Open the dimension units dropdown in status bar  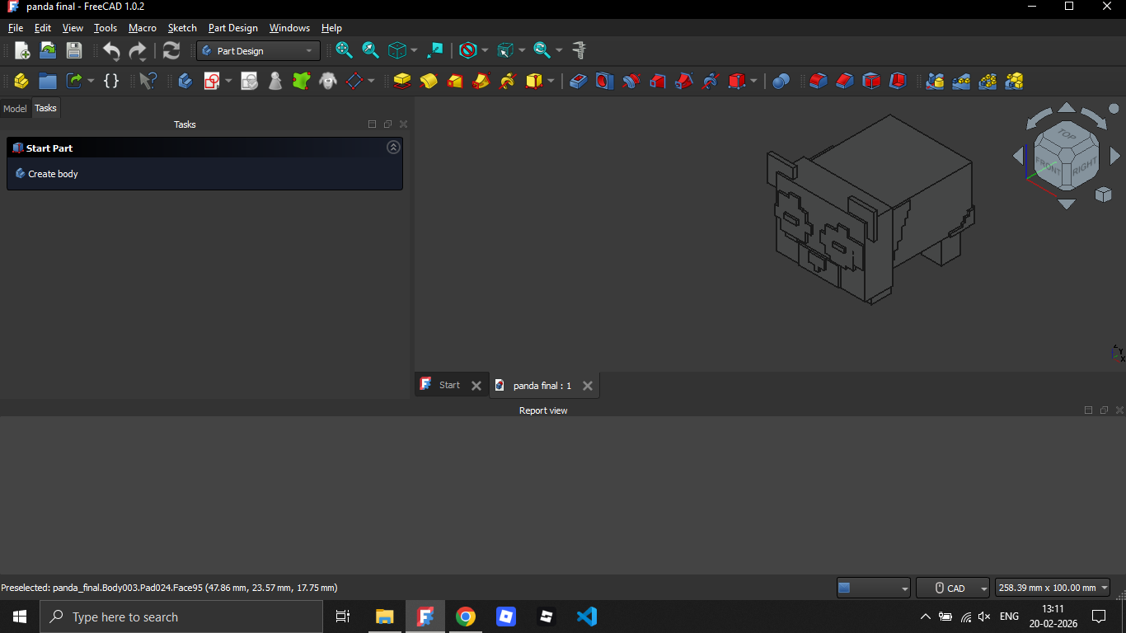coord(1053,588)
